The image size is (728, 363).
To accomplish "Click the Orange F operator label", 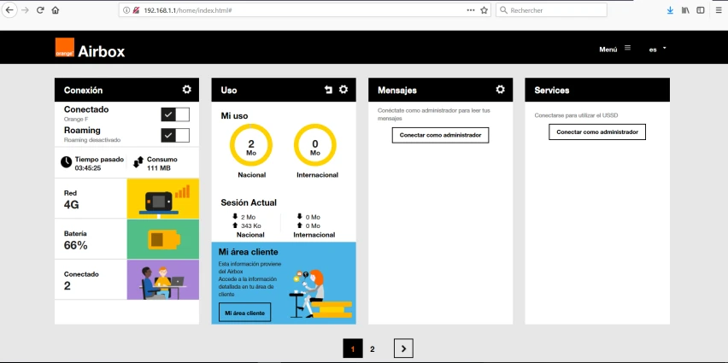I will 76,120.
